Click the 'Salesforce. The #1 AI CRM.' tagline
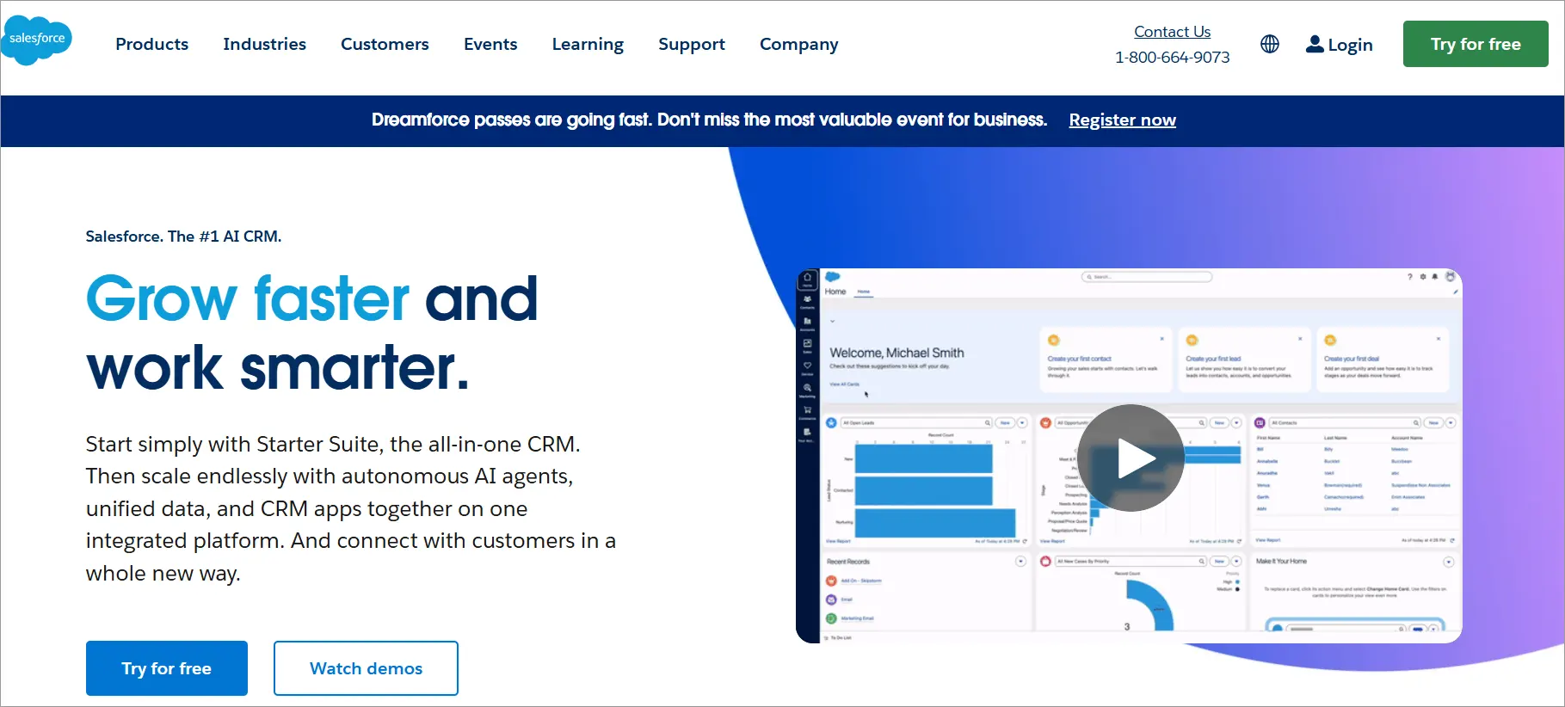This screenshot has height=707, width=1565. [183, 237]
